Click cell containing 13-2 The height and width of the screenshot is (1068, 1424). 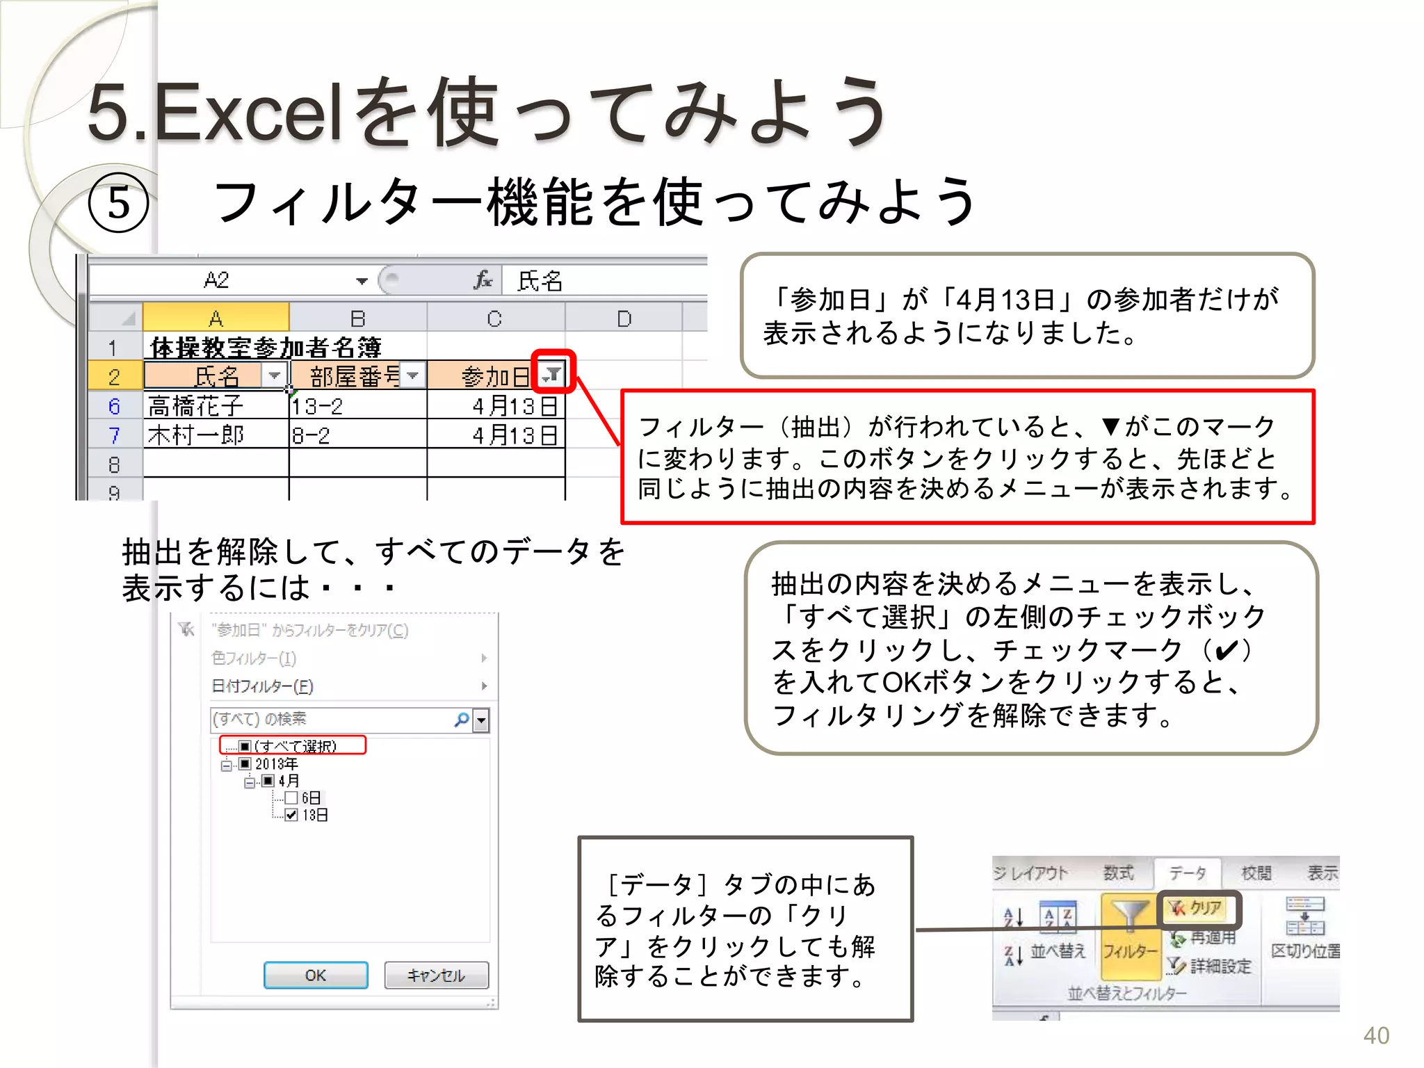click(357, 405)
